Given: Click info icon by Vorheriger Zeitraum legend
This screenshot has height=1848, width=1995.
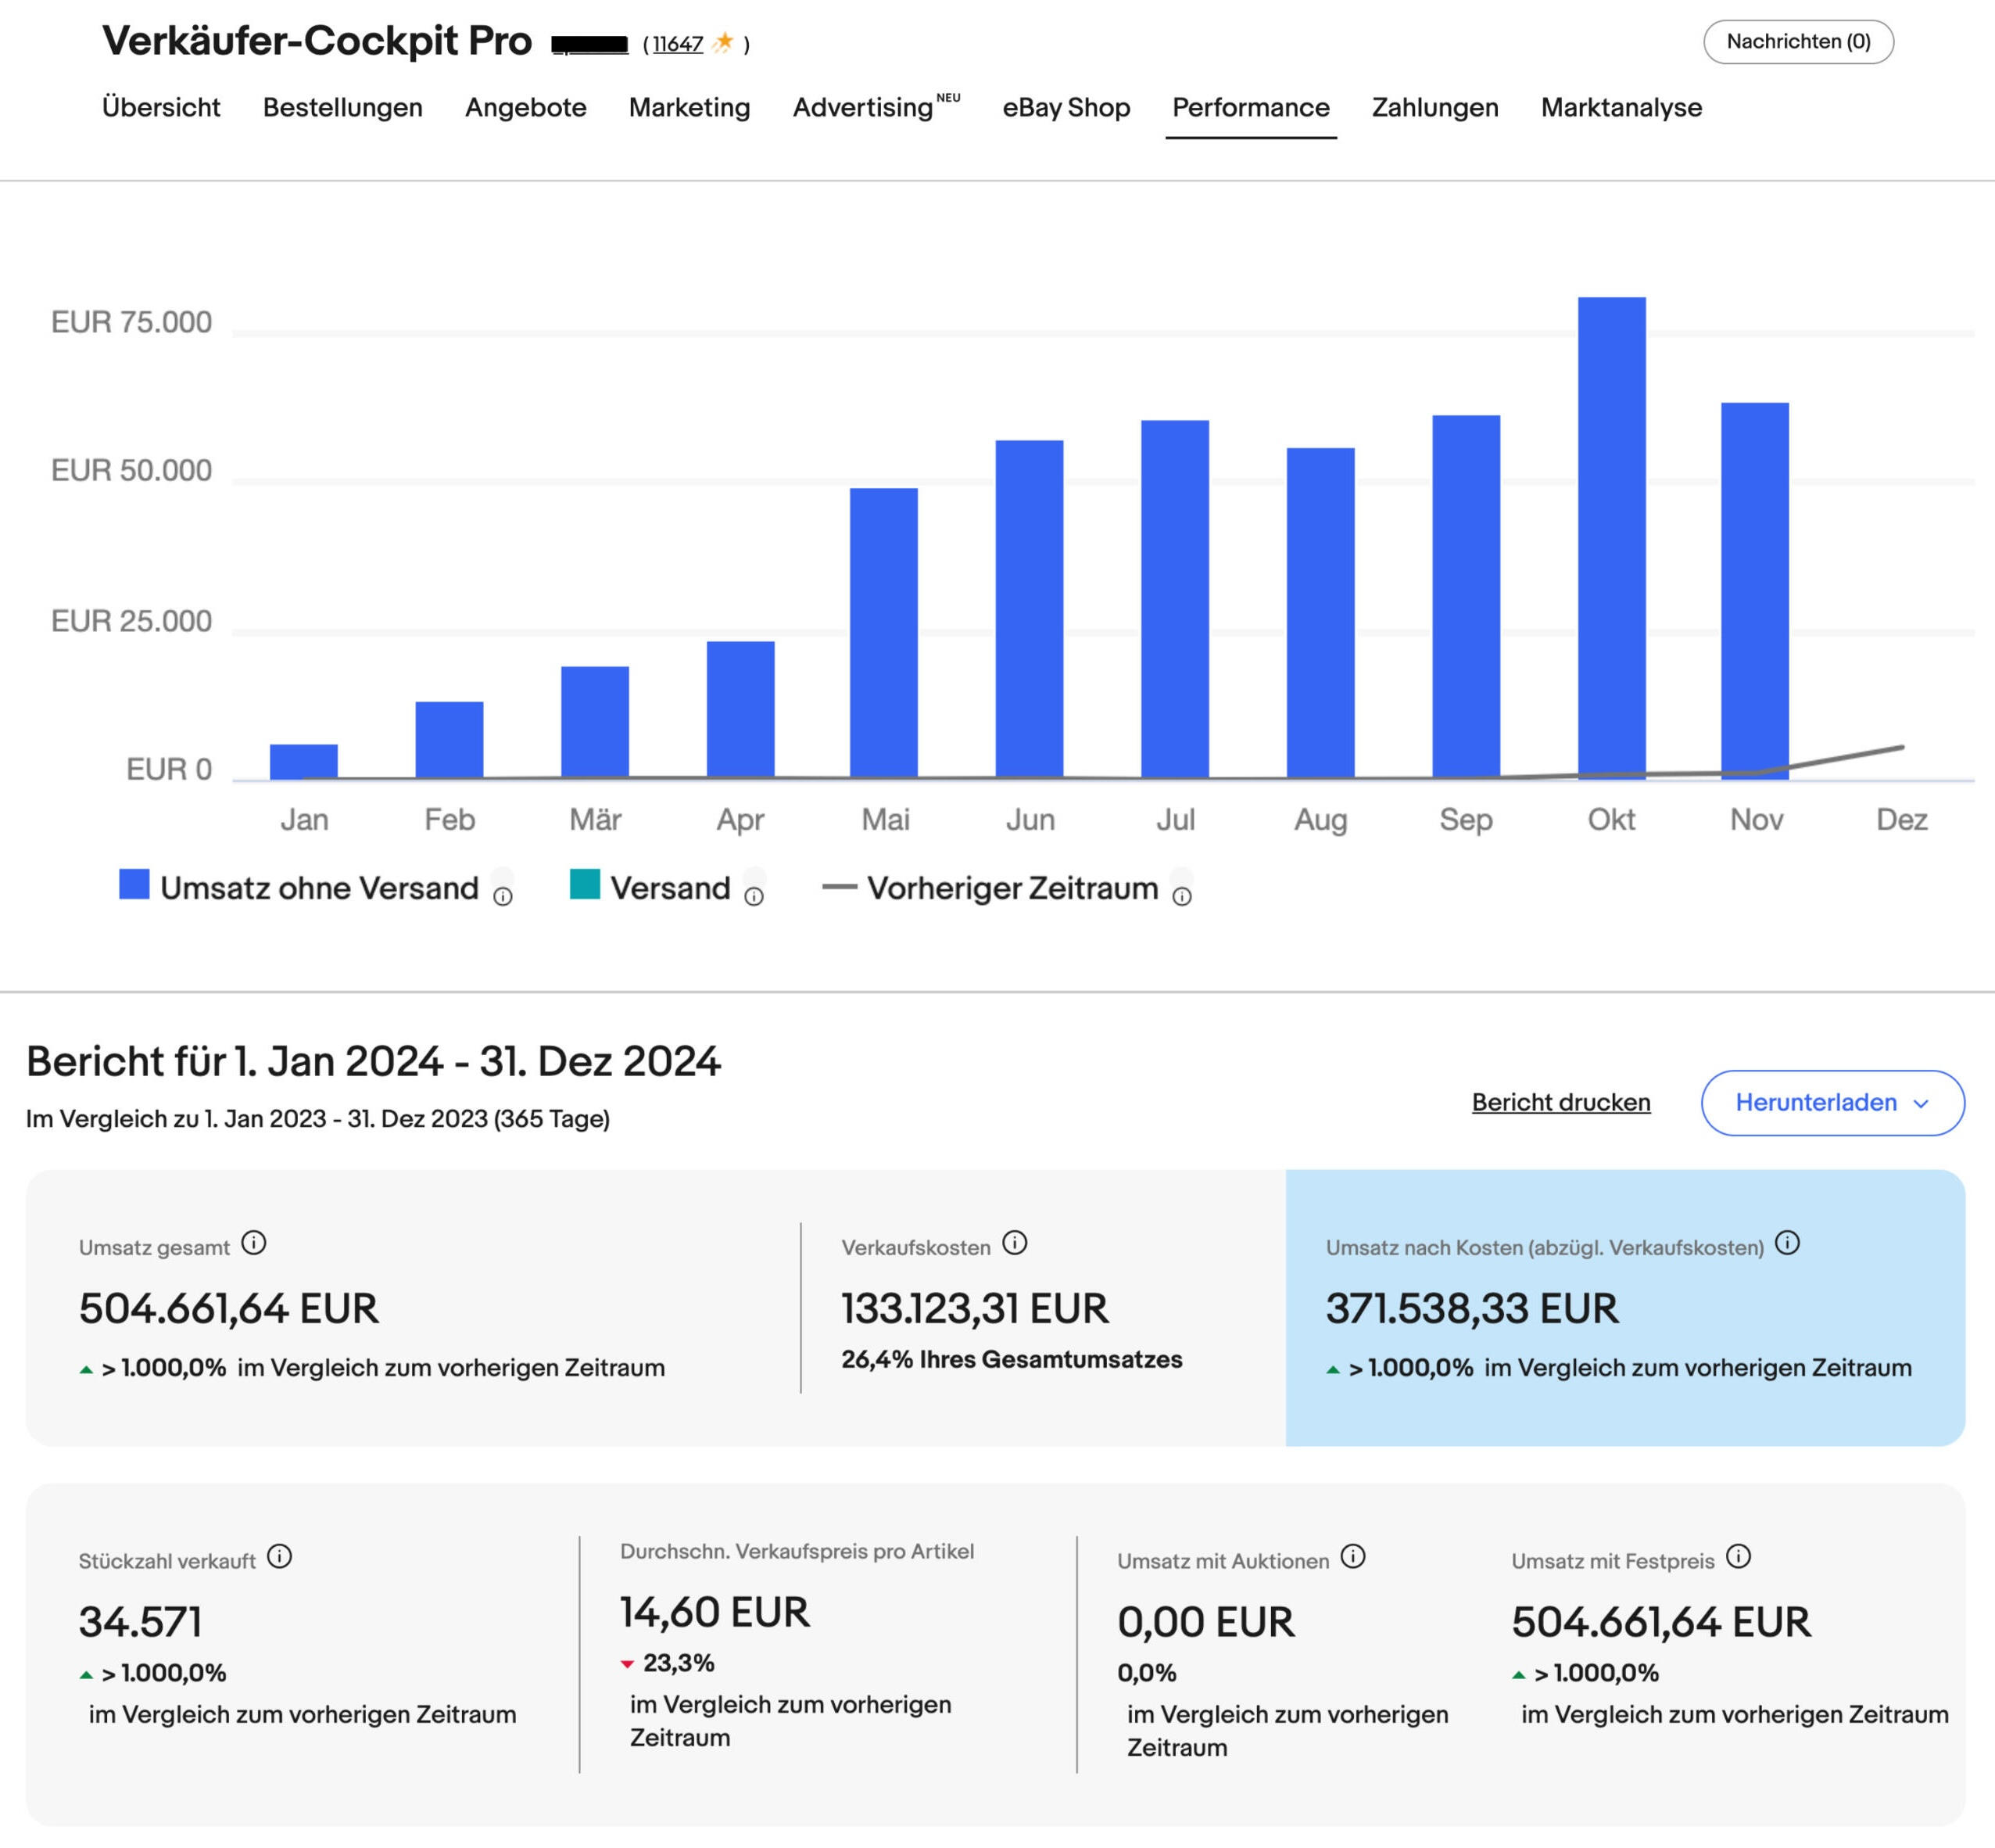Looking at the screenshot, I should (x=1181, y=896).
